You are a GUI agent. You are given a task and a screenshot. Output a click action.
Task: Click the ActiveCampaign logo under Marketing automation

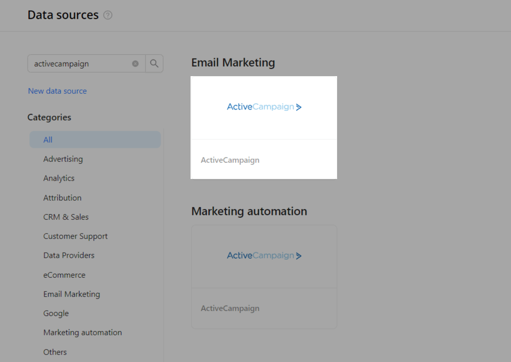(x=263, y=255)
